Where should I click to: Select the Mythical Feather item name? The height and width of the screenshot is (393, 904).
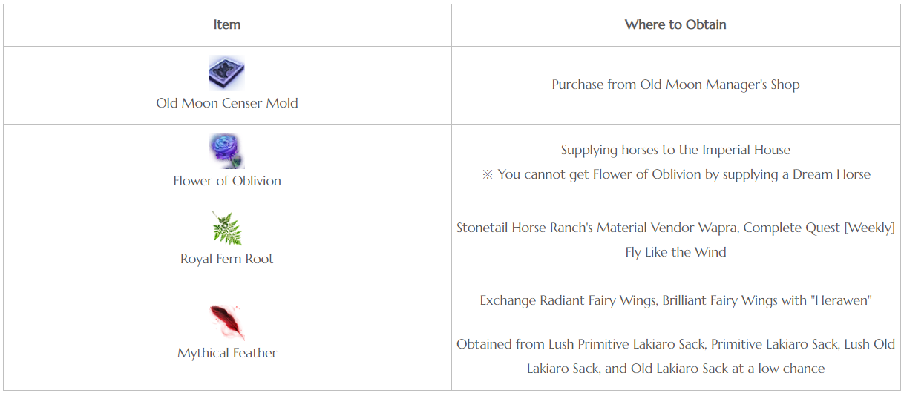pos(227,353)
